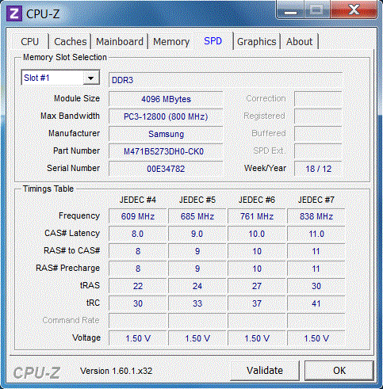Image resolution: width=383 pixels, height=389 pixels.
Task: Click the 685 MHz frequency cell
Action: [197, 216]
